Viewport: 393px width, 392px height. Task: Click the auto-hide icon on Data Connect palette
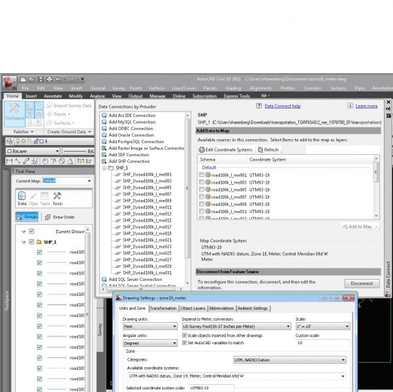tap(388, 109)
